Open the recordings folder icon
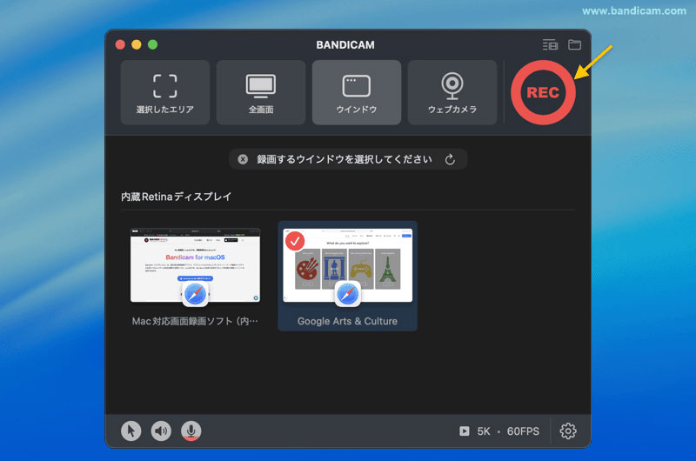Viewport: 696px width, 461px height. pyautogui.click(x=574, y=45)
